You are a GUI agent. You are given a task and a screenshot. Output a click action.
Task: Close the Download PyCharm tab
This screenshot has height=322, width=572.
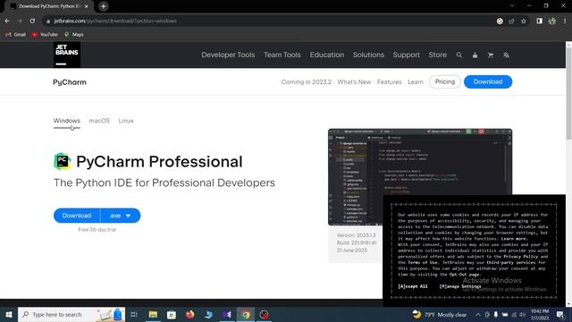click(87, 6)
